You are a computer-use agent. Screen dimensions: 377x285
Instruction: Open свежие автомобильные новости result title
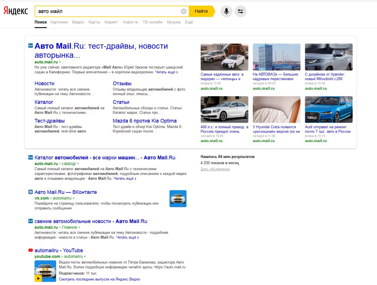point(91,221)
